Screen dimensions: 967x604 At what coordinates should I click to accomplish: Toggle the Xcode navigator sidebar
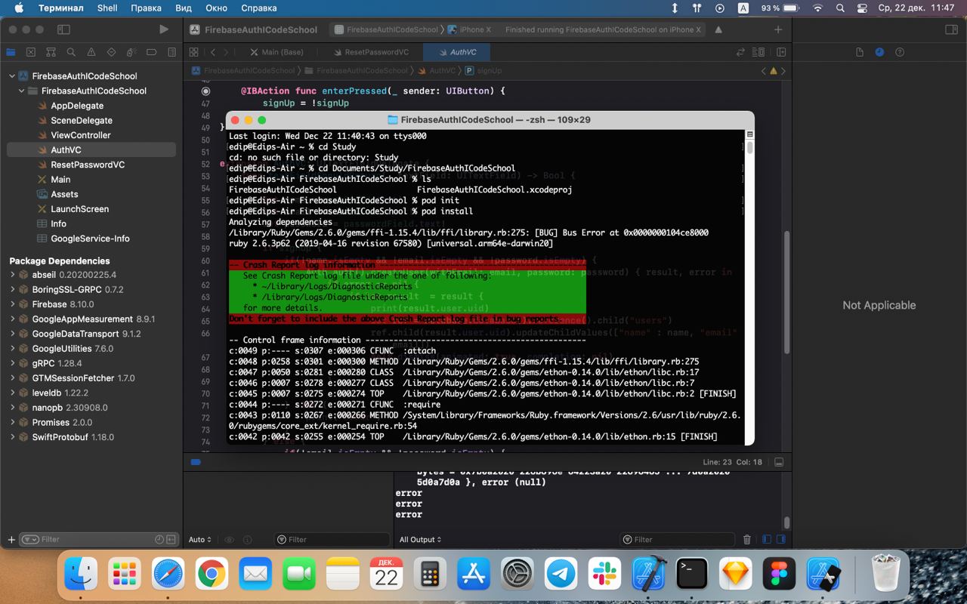click(64, 29)
